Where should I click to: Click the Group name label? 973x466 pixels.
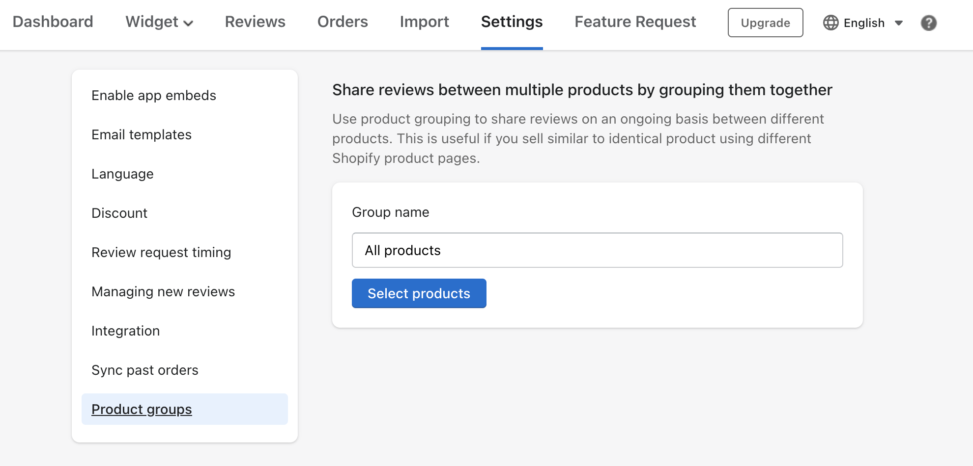click(x=390, y=212)
